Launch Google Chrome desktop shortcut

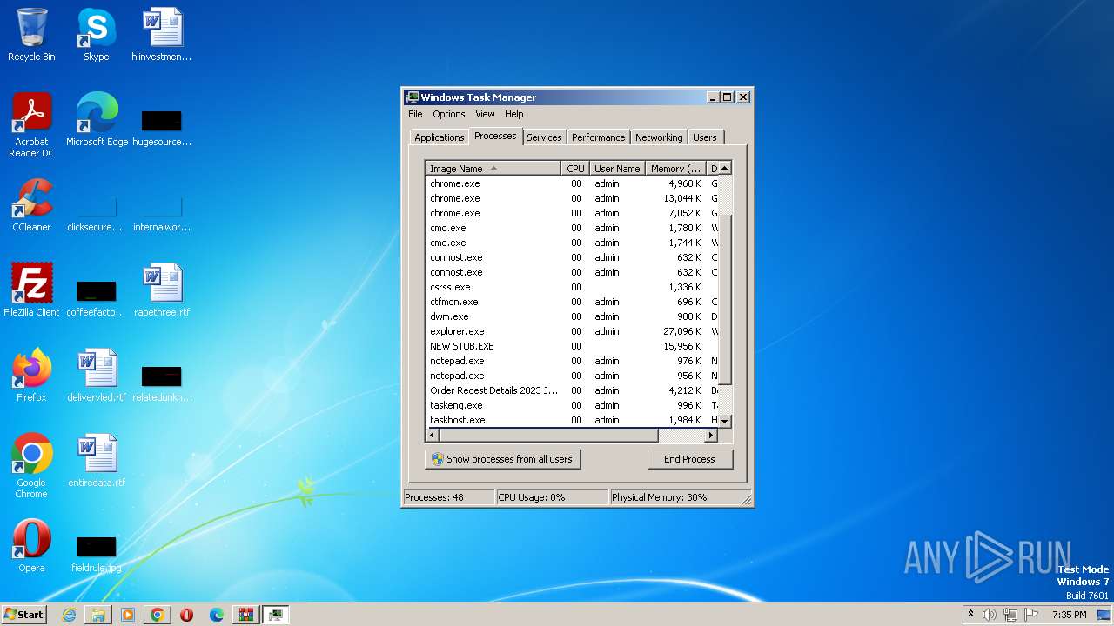point(31,466)
